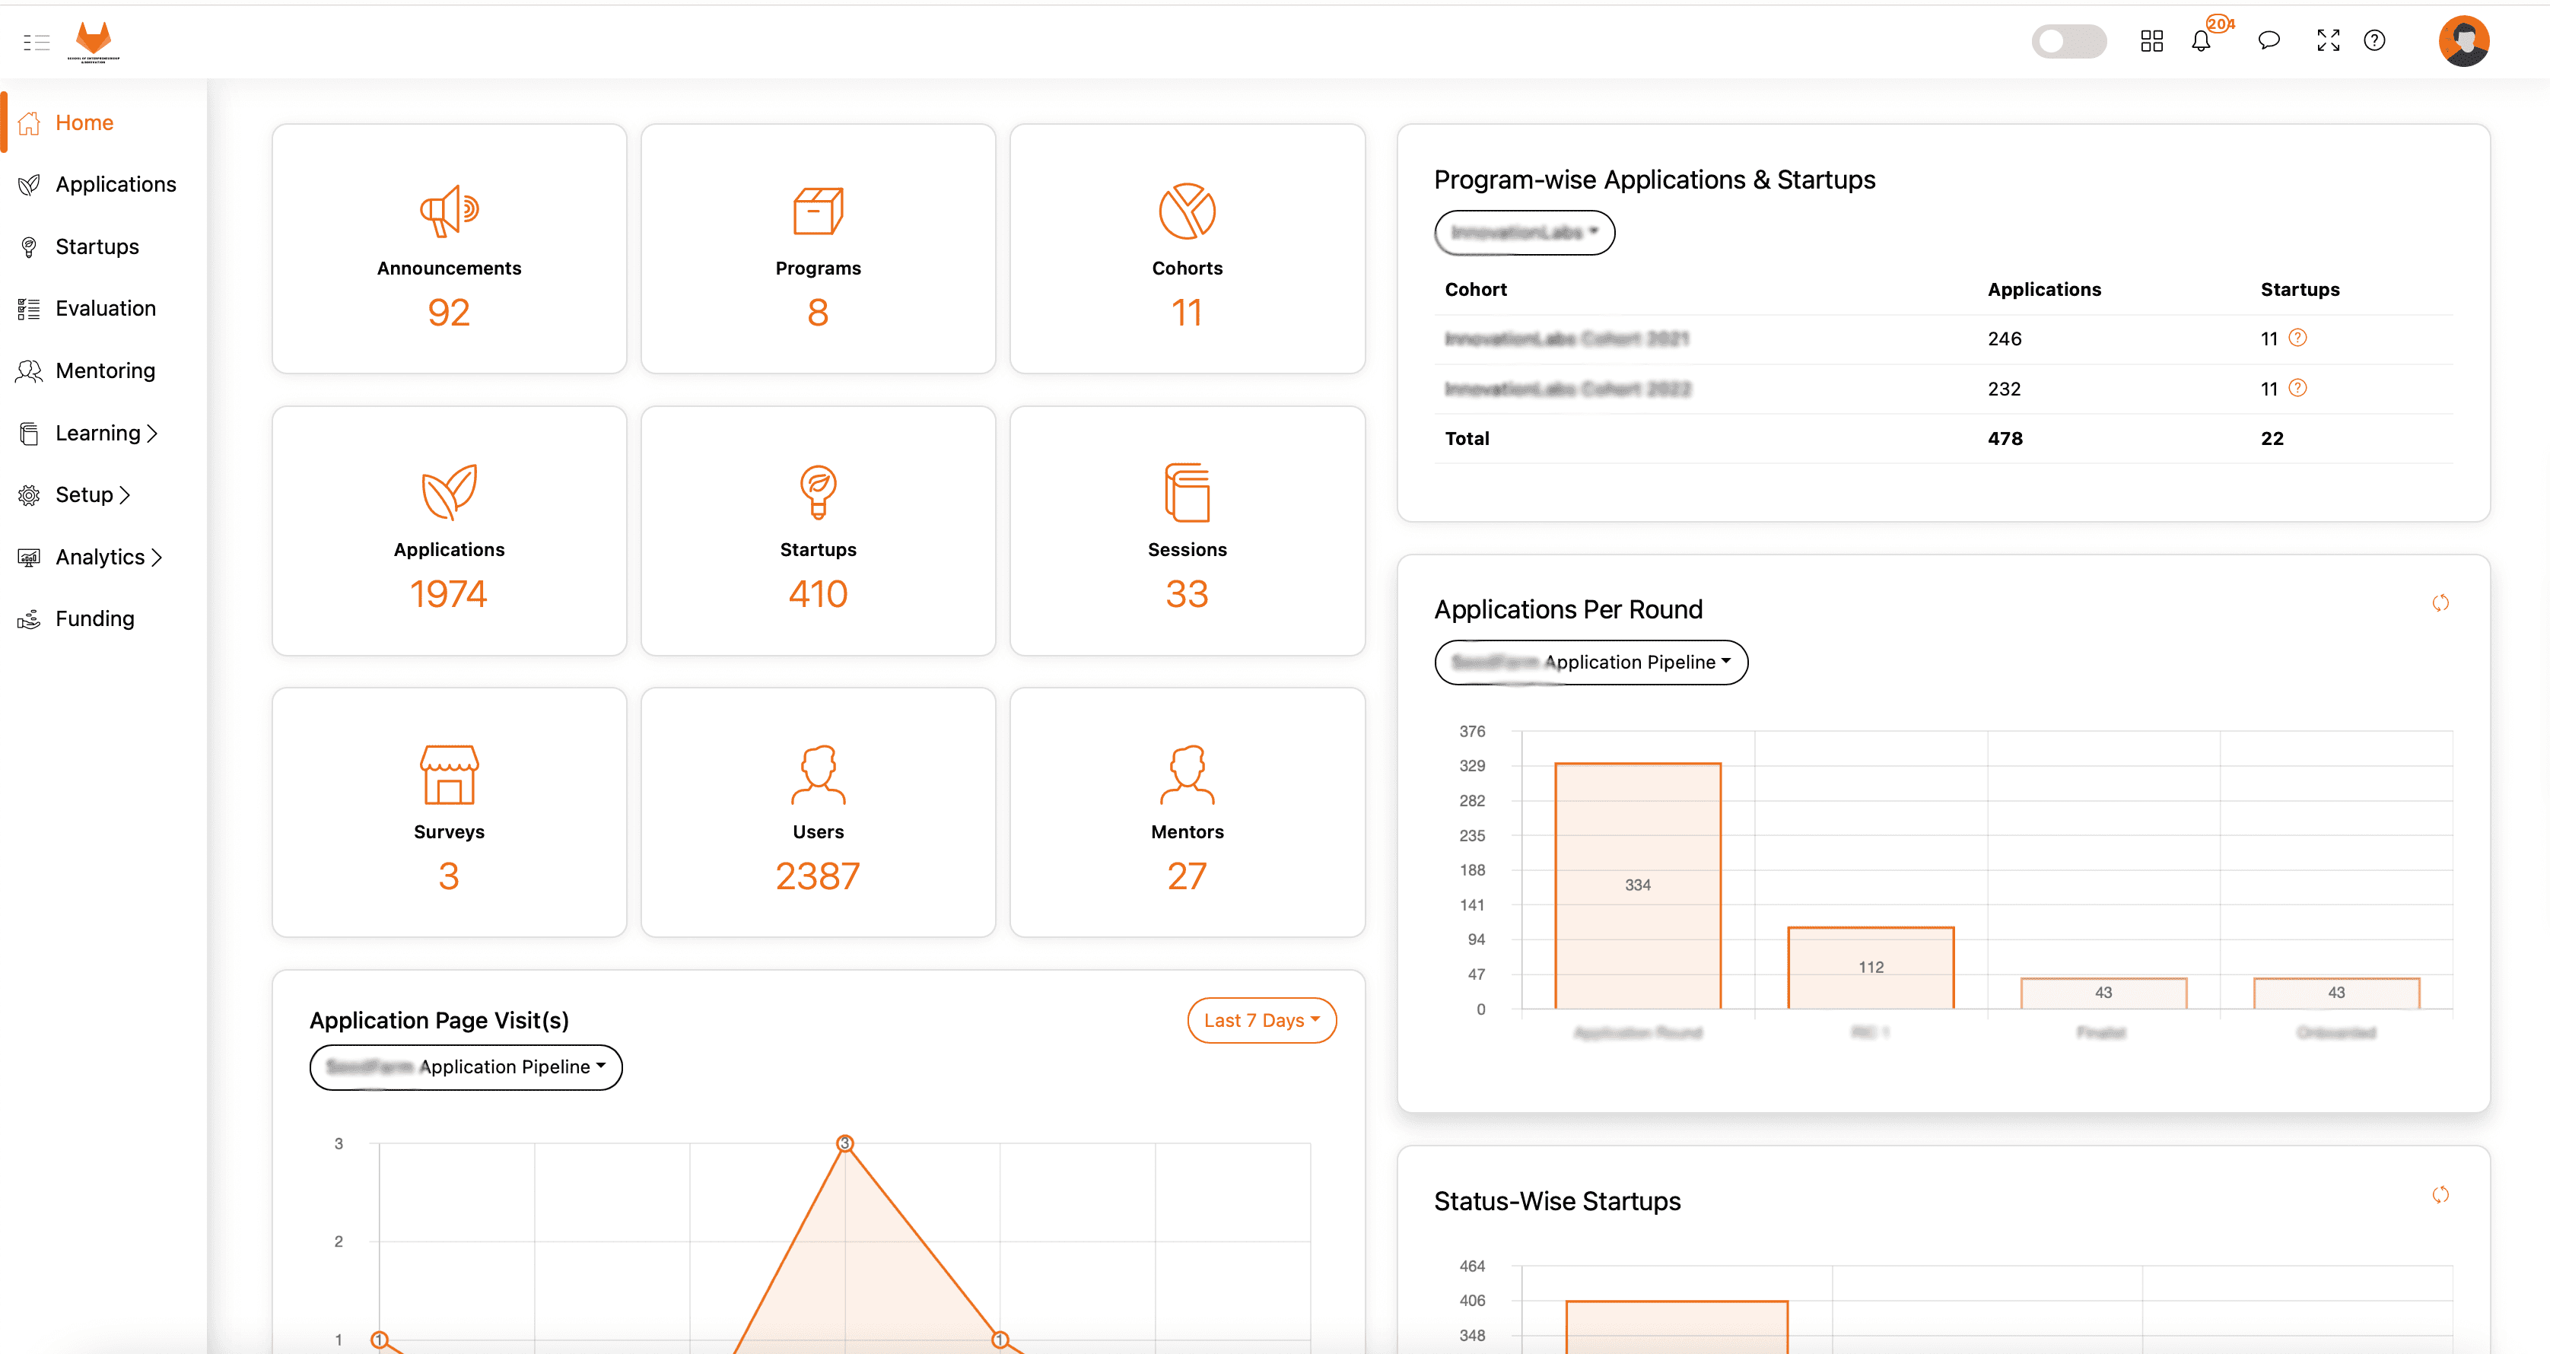This screenshot has height=1354, width=2550.
Task: Click info icon in Cohort 2022 row
Action: (x=2298, y=388)
